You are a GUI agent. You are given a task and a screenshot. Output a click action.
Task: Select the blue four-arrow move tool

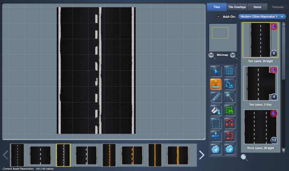pos(216,136)
